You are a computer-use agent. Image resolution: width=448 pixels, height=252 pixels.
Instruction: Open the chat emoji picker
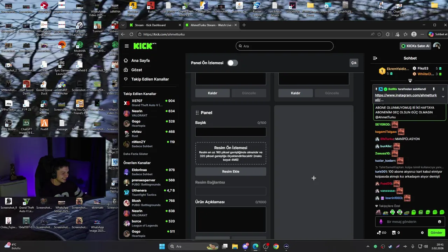click(440, 222)
